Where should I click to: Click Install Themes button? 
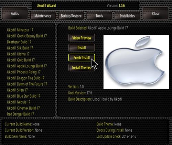[x=82, y=68]
